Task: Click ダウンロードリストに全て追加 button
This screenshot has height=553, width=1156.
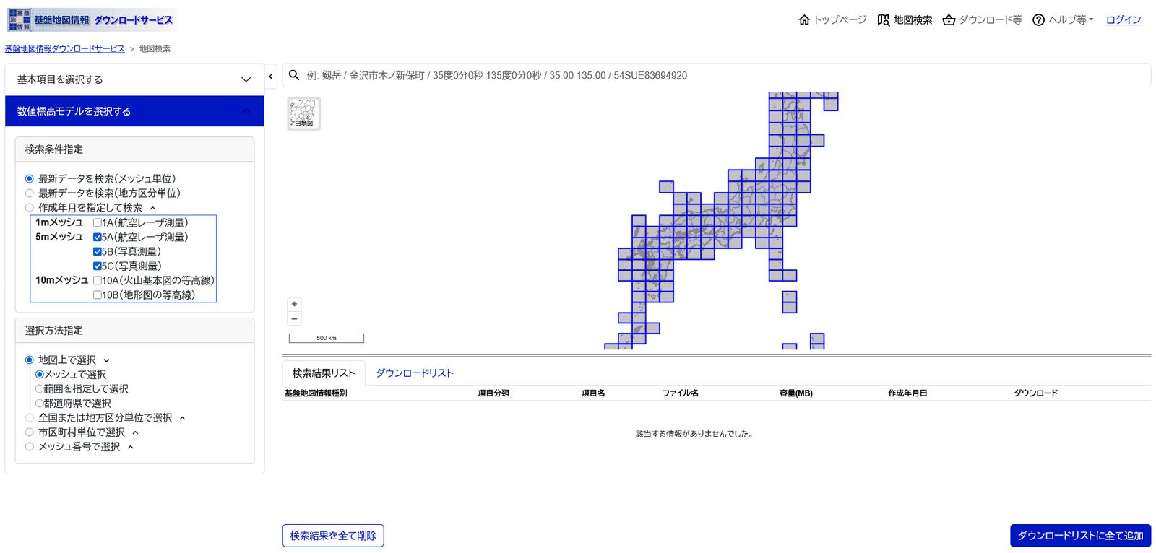Action: coord(1080,536)
